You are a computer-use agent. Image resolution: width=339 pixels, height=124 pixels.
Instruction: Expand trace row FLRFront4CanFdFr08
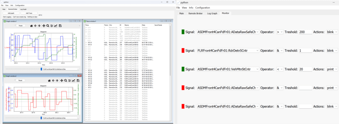click(x=86, y=58)
